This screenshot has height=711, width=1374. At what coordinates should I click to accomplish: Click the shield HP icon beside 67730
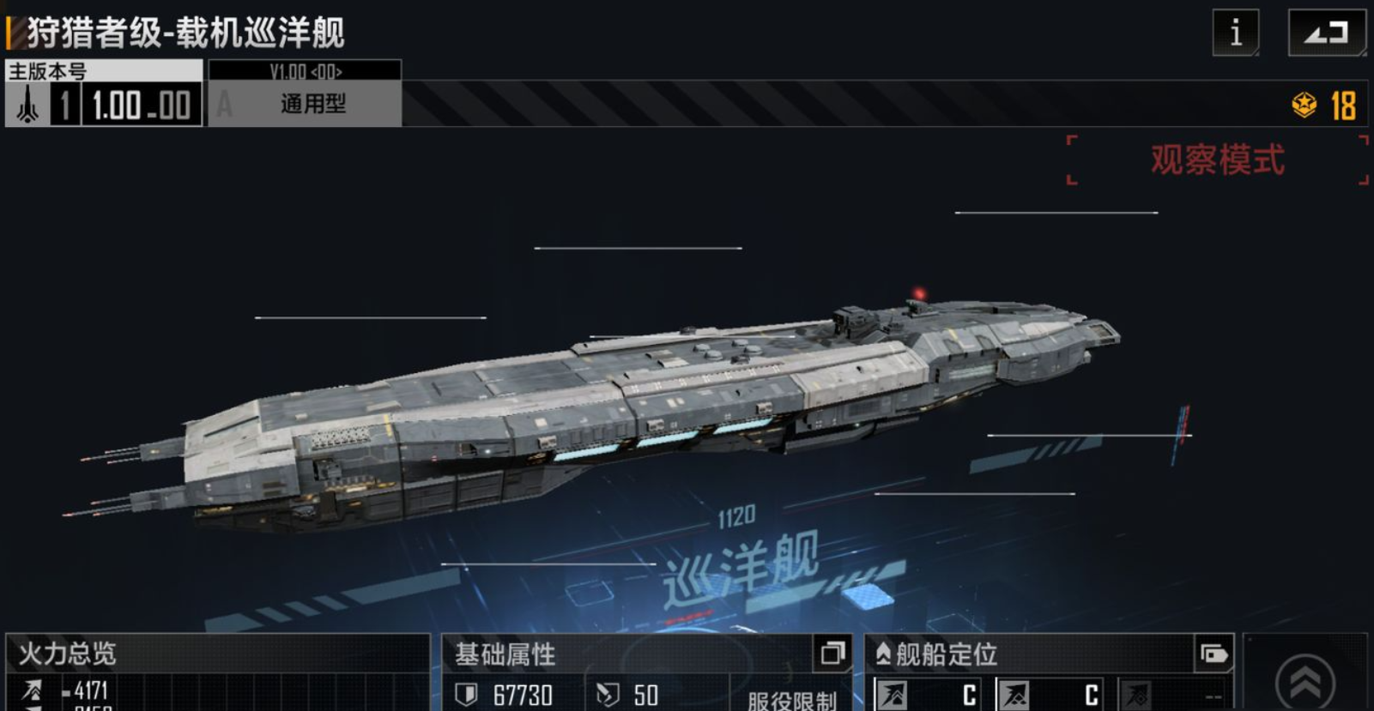466,695
